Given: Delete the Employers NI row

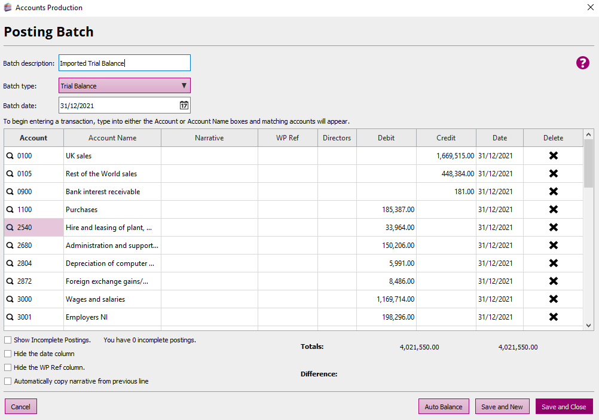Looking at the screenshot, I should click(x=553, y=317).
